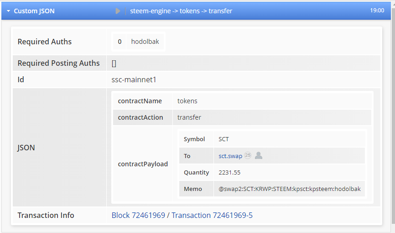Select the SCT symbol value
The image size is (395, 233).
click(223, 139)
